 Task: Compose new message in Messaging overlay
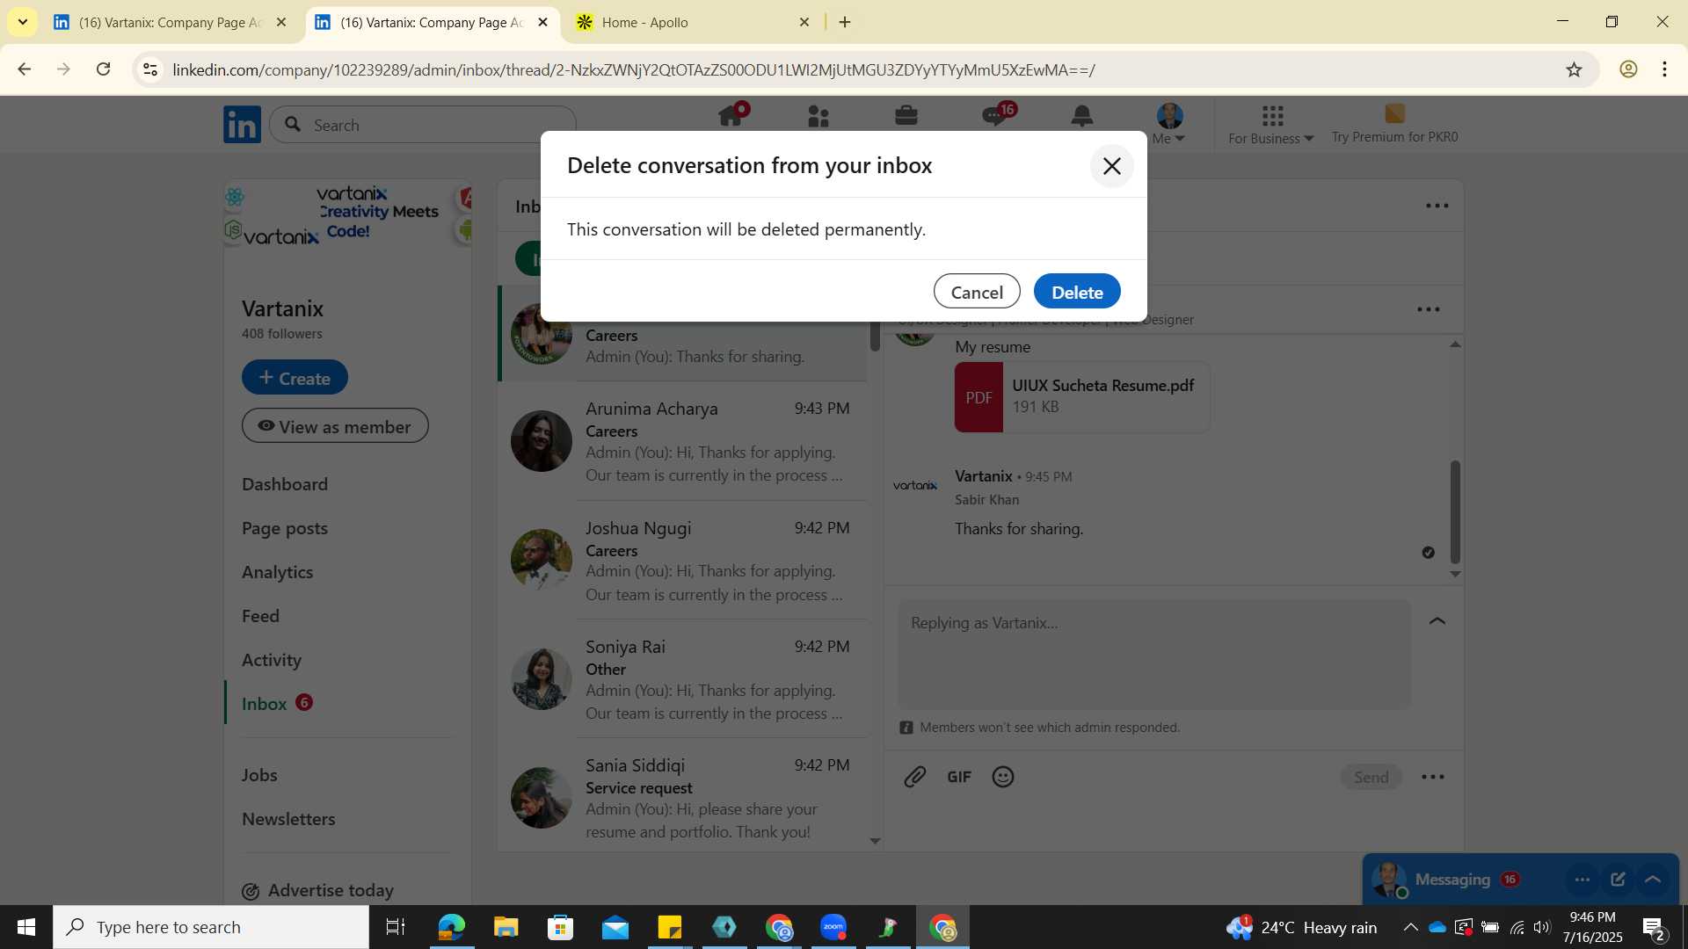(1618, 880)
